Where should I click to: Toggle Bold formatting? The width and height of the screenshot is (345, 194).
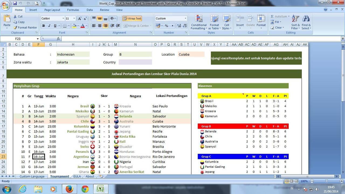pos(43,26)
